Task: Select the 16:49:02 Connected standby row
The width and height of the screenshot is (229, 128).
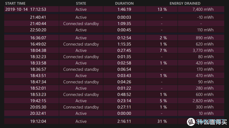Action: (114, 44)
